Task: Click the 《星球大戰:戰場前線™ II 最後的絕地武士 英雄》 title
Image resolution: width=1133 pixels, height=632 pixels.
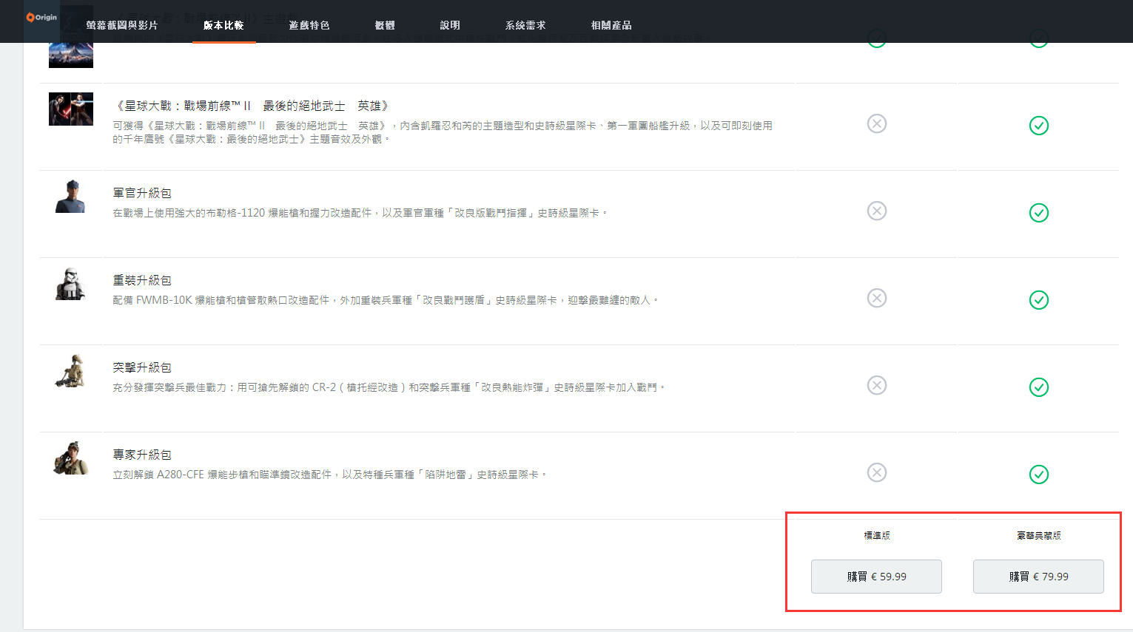Action: (253, 106)
